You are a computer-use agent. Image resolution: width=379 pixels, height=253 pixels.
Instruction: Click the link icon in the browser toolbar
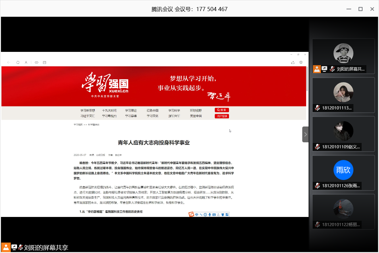pos(36,63)
